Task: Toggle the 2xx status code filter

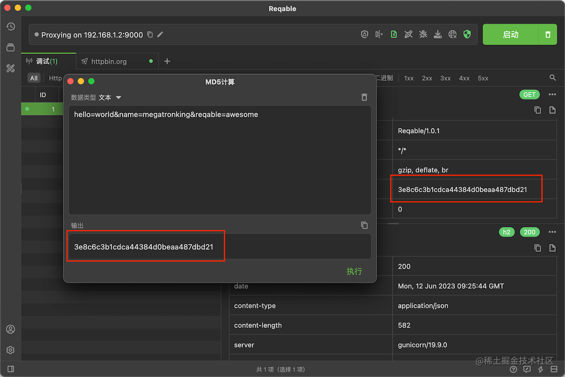Action: coord(427,77)
